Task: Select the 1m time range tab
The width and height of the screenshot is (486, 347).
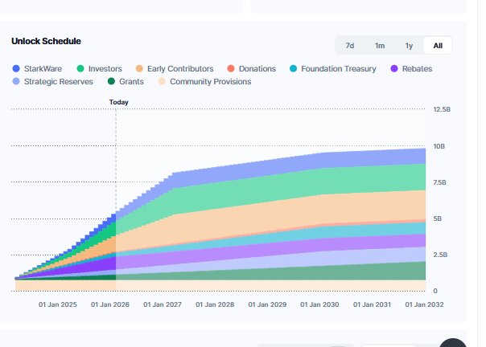Action: pos(380,45)
